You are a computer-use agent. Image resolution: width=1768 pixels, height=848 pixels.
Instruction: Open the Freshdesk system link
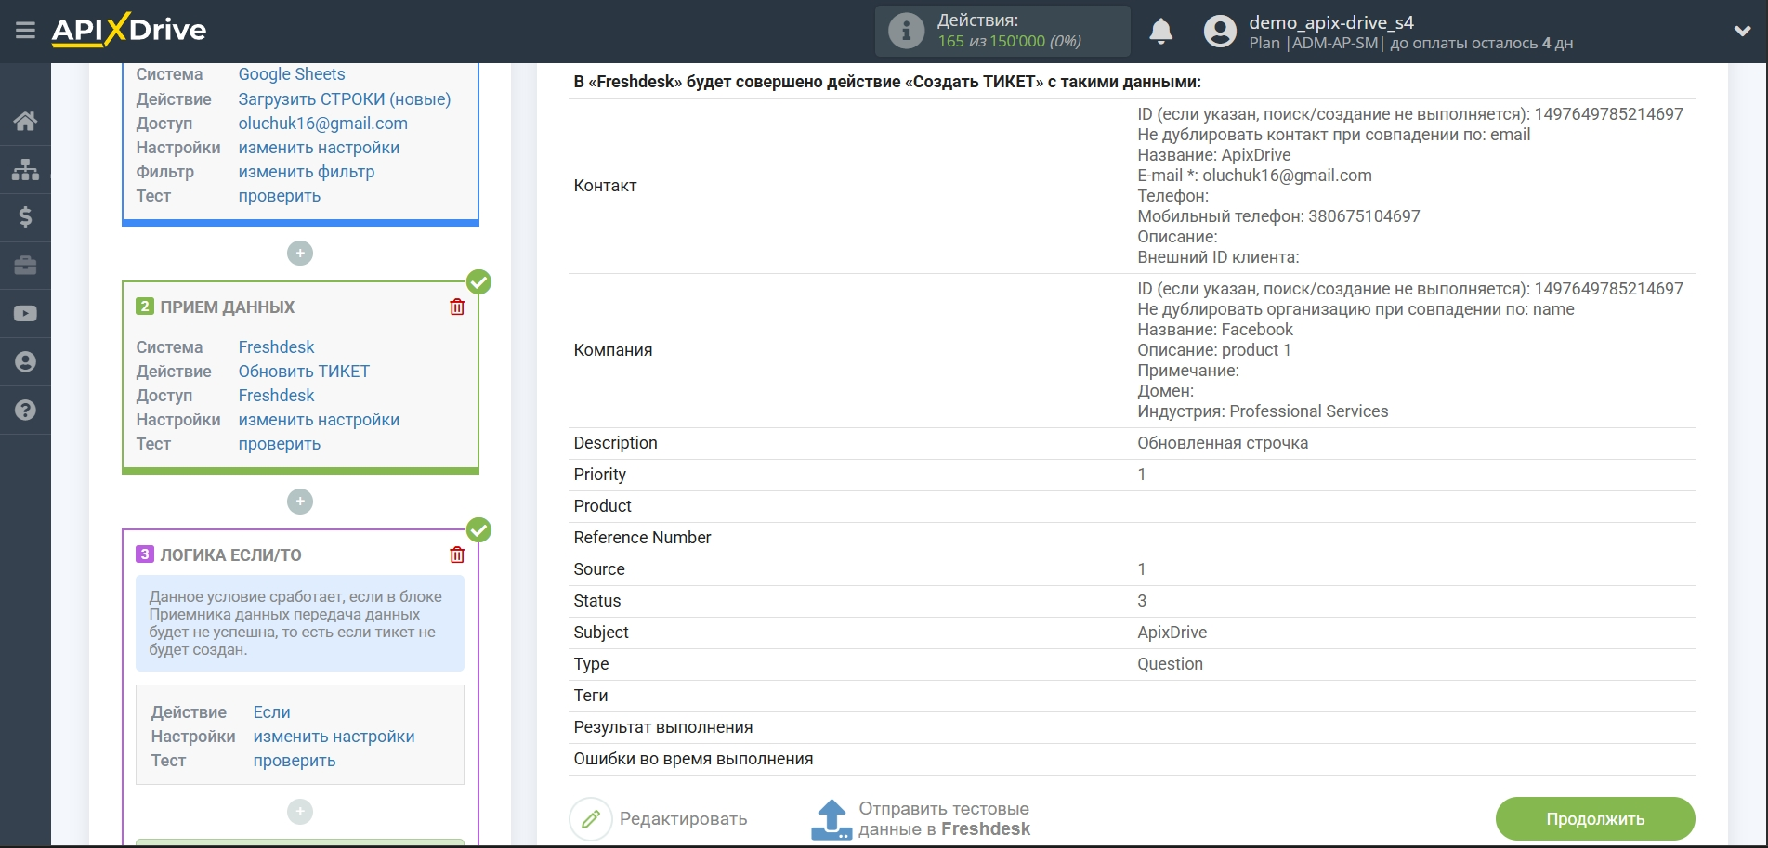[277, 347]
